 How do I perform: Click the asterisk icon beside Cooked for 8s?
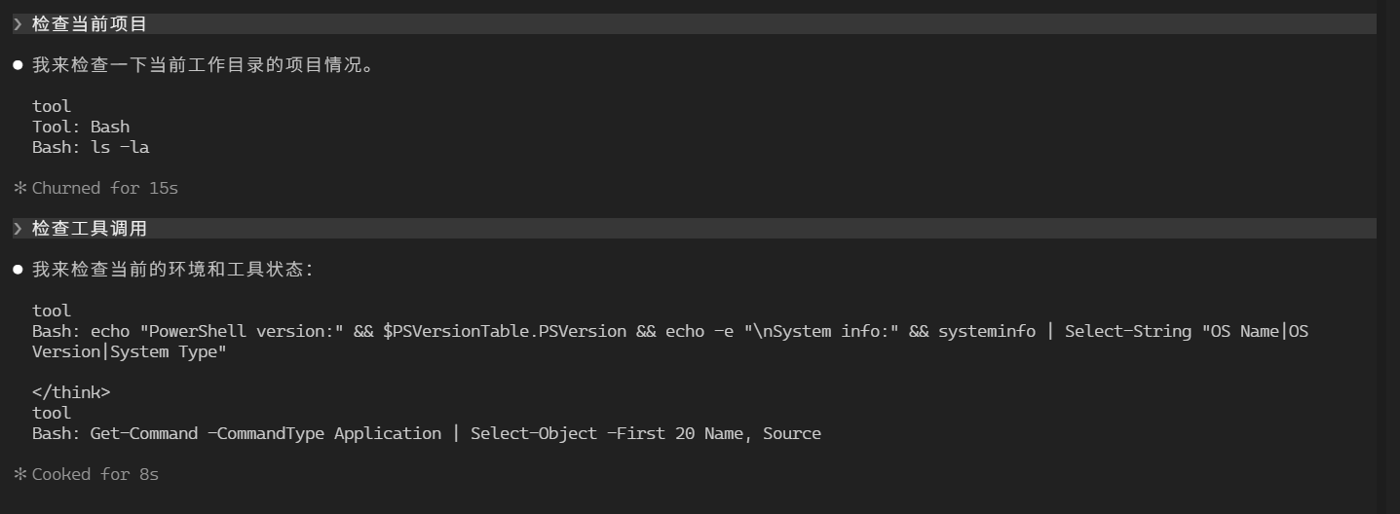pos(19,474)
